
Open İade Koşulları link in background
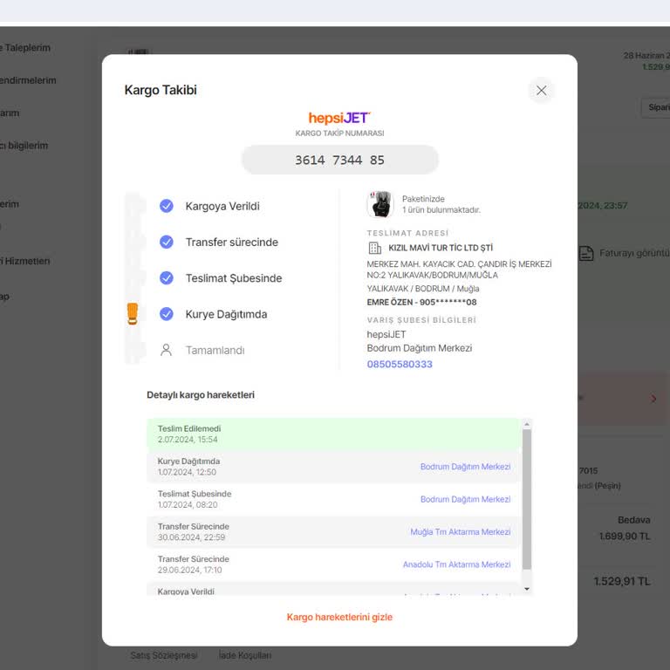(245, 655)
